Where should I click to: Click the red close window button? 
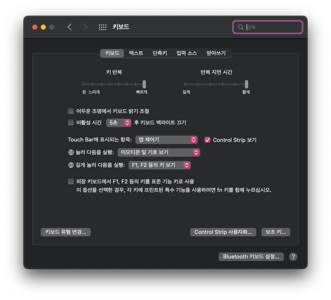[x=35, y=27]
